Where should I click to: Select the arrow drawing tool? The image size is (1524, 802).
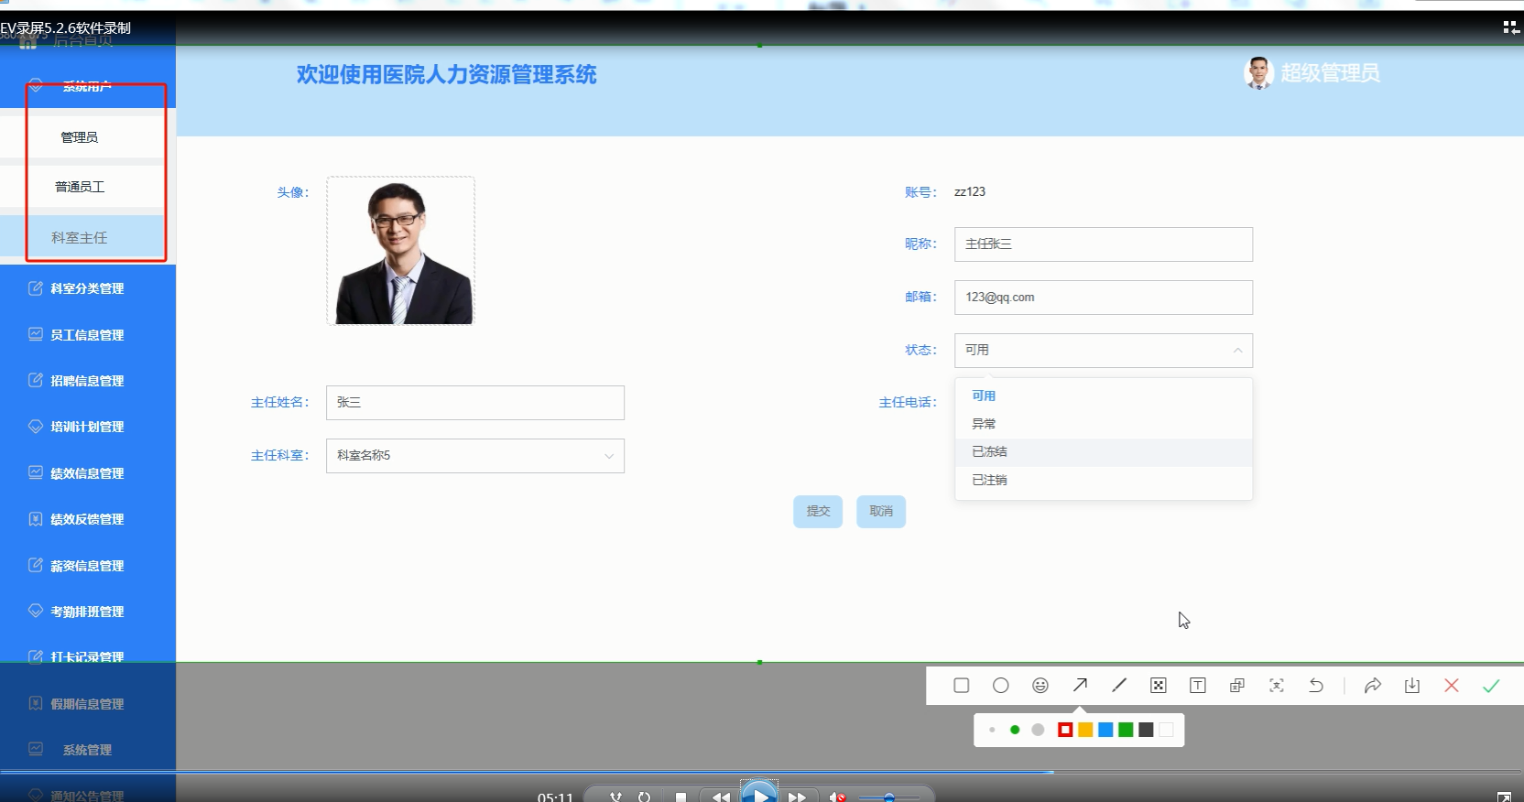click(x=1080, y=686)
